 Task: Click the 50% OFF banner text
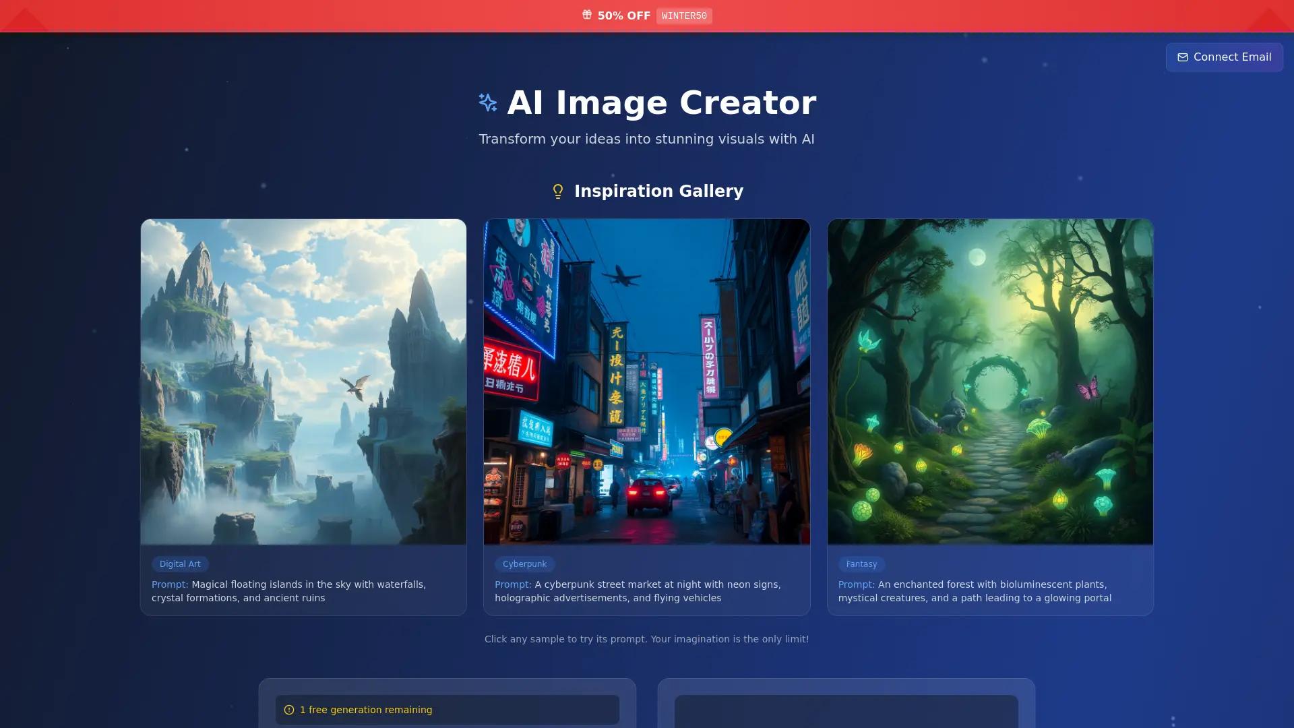[623, 15]
